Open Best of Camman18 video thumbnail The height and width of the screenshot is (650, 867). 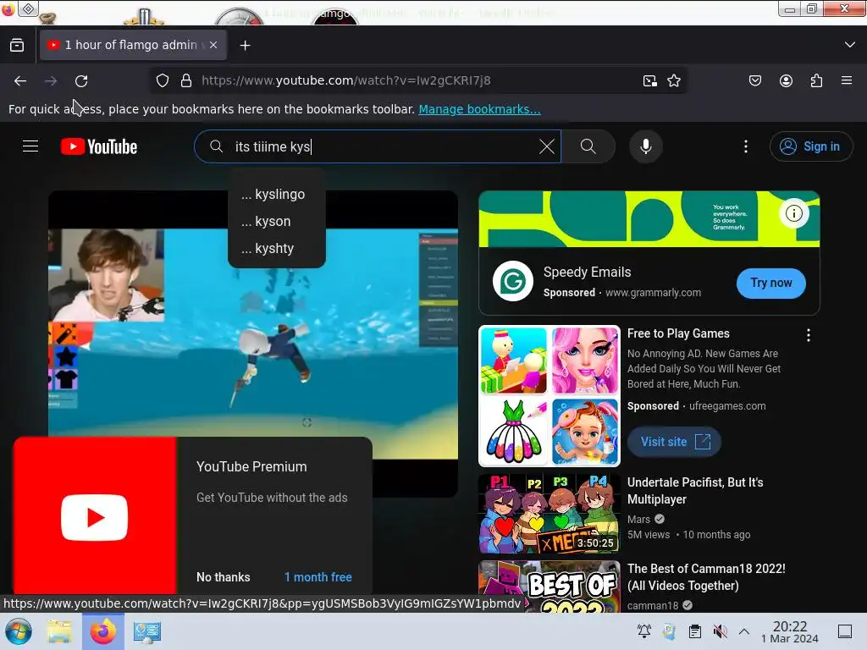(x=549, y=587)
